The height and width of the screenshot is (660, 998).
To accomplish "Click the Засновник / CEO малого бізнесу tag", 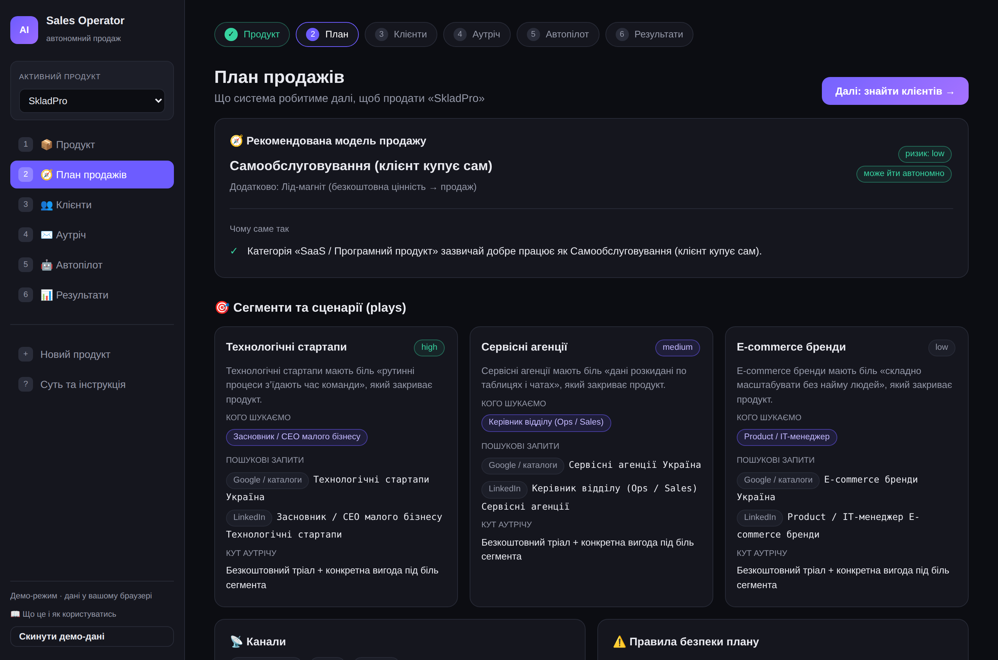I will tap(297, 437).
